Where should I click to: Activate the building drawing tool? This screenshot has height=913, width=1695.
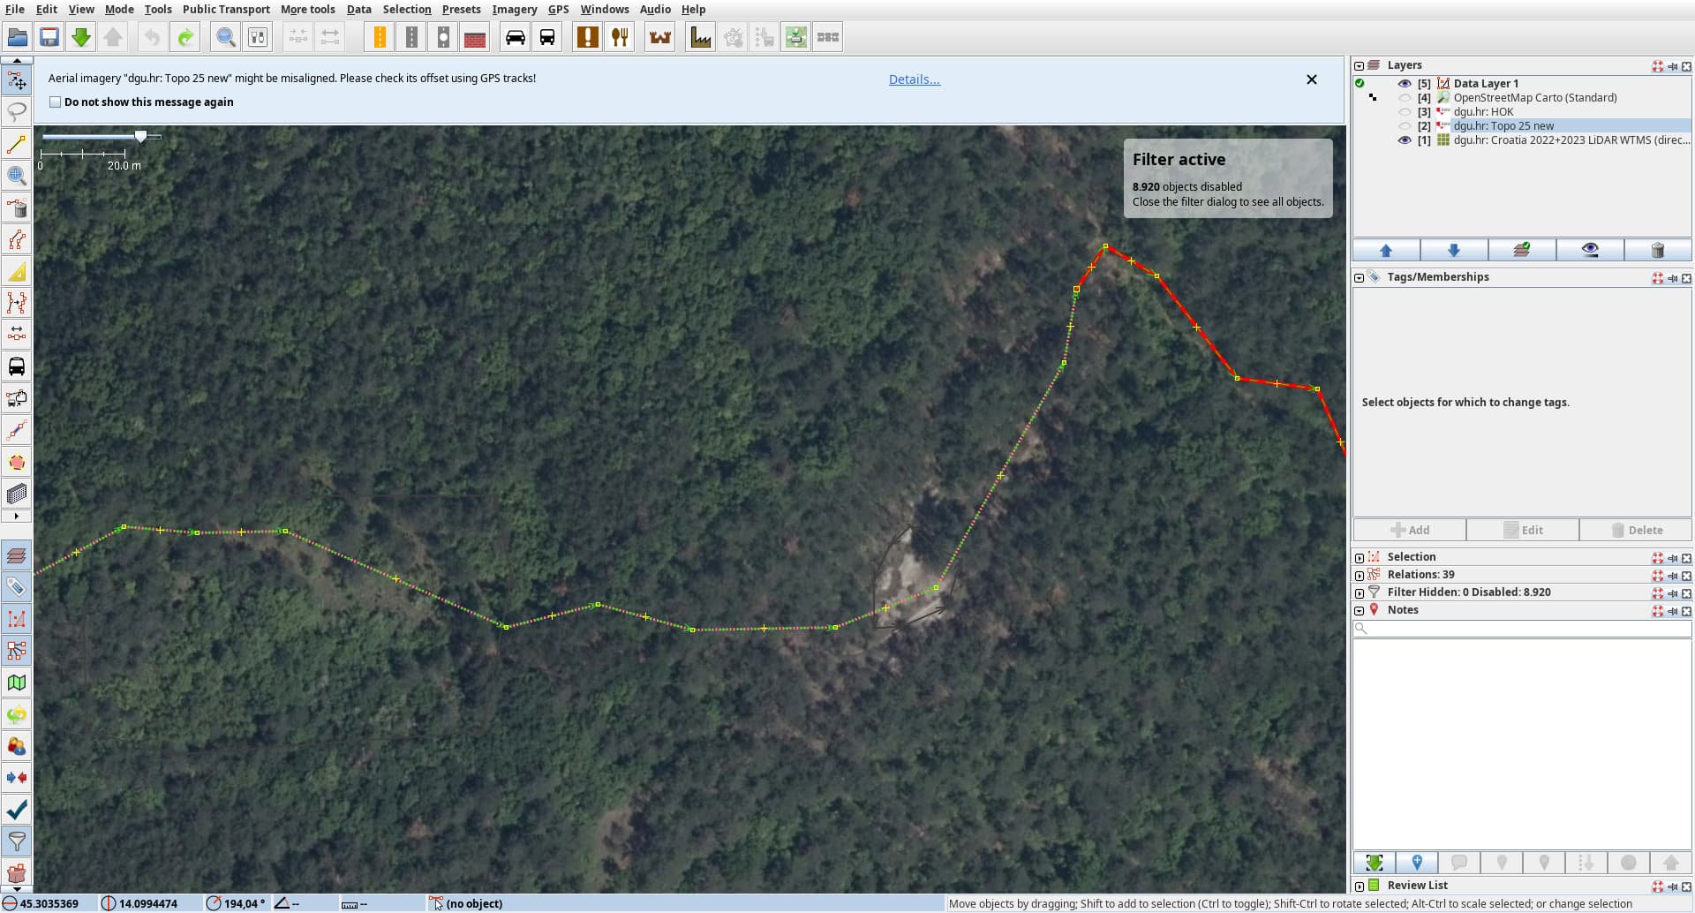tap(16, 494)
